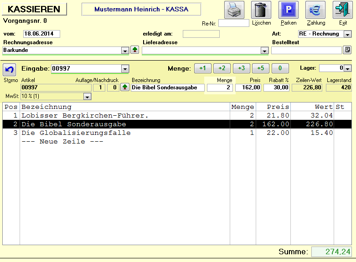Click the green arrow beside Auflage/Nachdruck
This screenshot has width=356, height=262.
click(124, 87)
